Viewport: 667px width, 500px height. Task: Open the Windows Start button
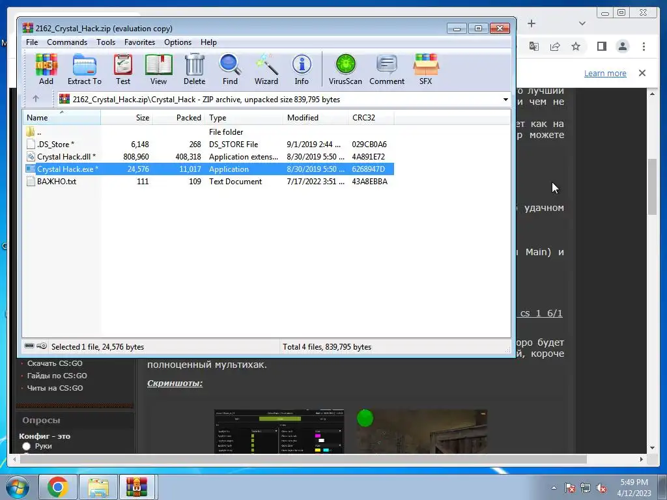(x=17, y=487)
